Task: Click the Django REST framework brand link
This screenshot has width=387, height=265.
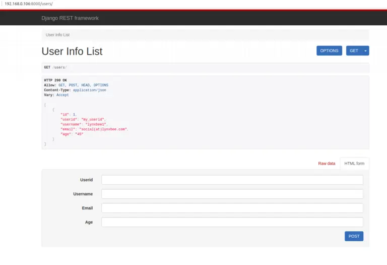Action: 70,18
